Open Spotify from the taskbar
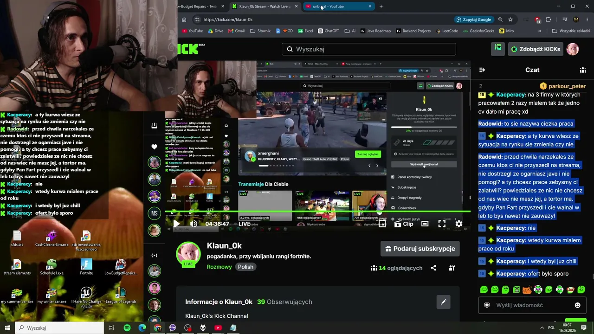 pos(127,328)
